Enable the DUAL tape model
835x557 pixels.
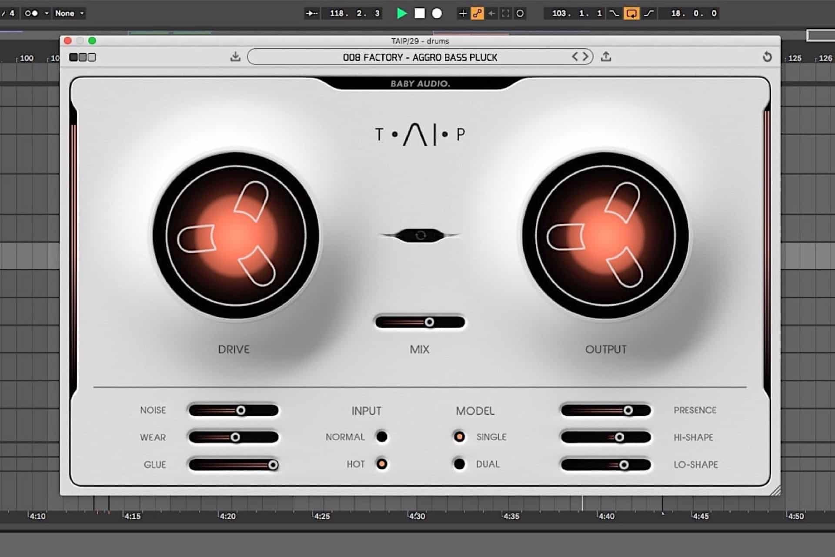click(x=459, y=464)
